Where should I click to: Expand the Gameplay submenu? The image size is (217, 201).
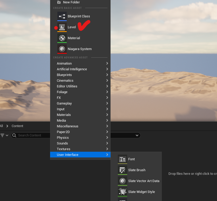point(80,103)
